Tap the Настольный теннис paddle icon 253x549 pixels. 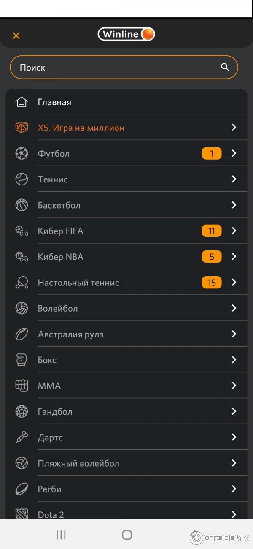point(22,283)
